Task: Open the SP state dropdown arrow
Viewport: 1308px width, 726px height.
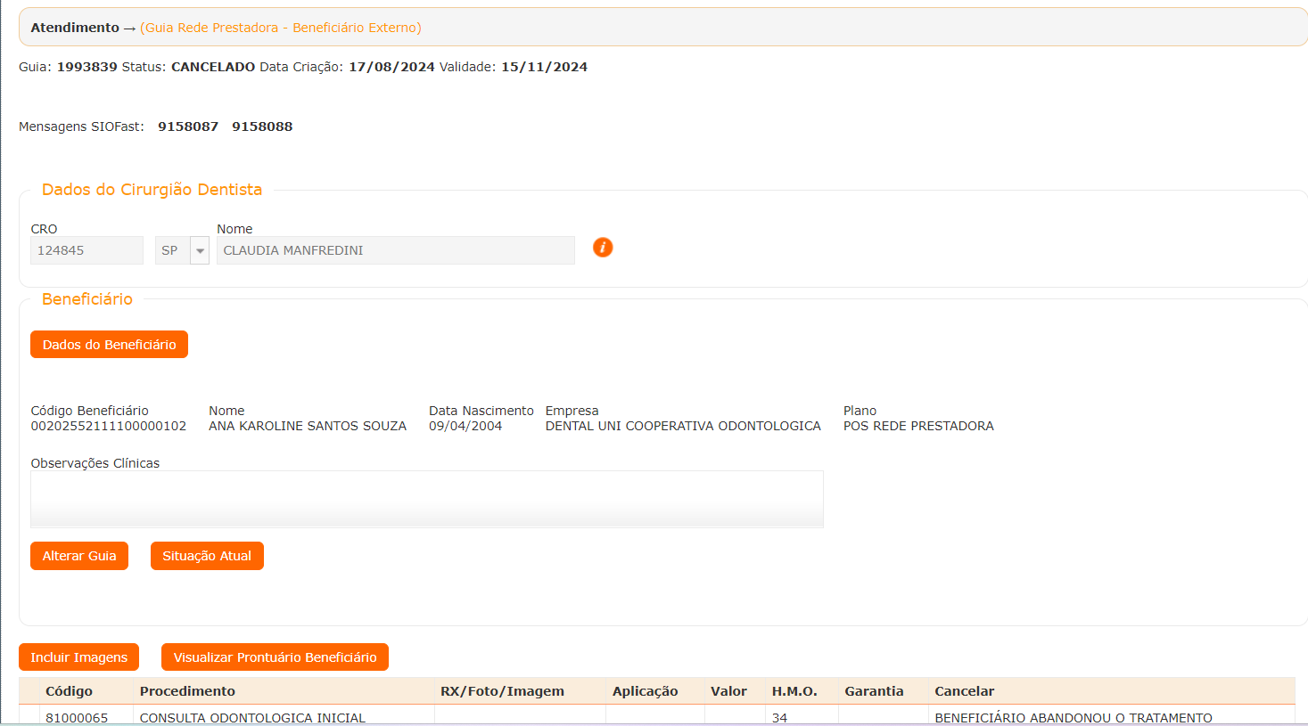Action: point(200,251)
